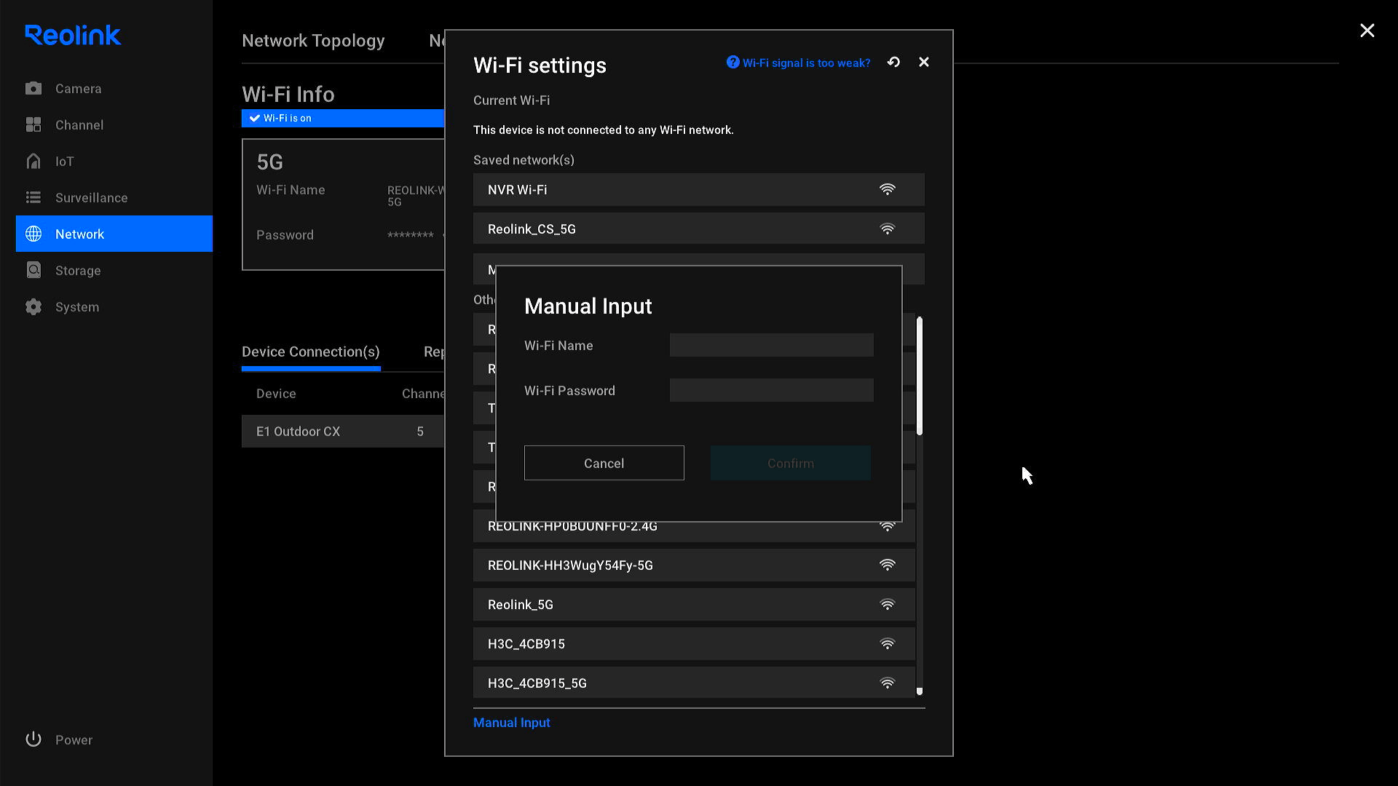Click the blue question mark help icon
This screenshot has height=786, width=1398.
pyautogui.click(x=732, y=63)
